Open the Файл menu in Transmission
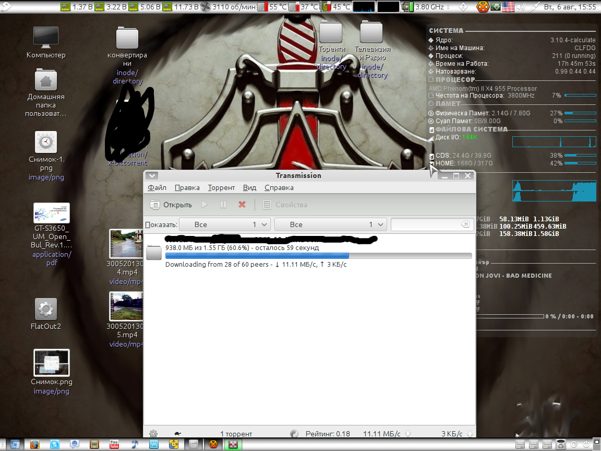601x451 pixels. point(157,187)
